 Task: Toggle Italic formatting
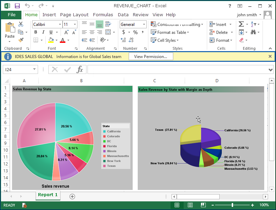point(43,32)
